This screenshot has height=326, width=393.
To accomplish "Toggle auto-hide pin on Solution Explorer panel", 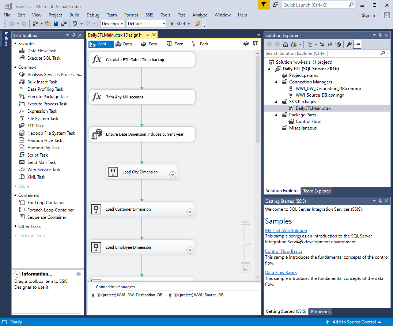I will tap(381, 35).
